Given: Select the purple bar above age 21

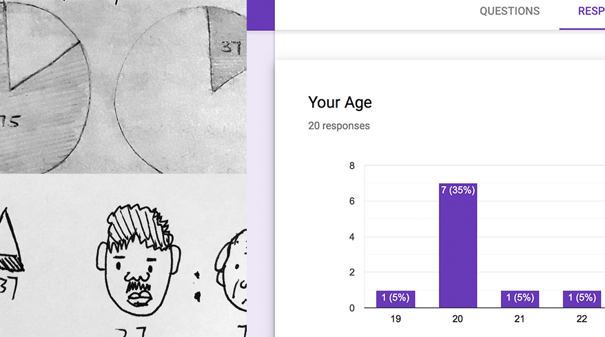Looking at the screenshot, I should (520, 299).
